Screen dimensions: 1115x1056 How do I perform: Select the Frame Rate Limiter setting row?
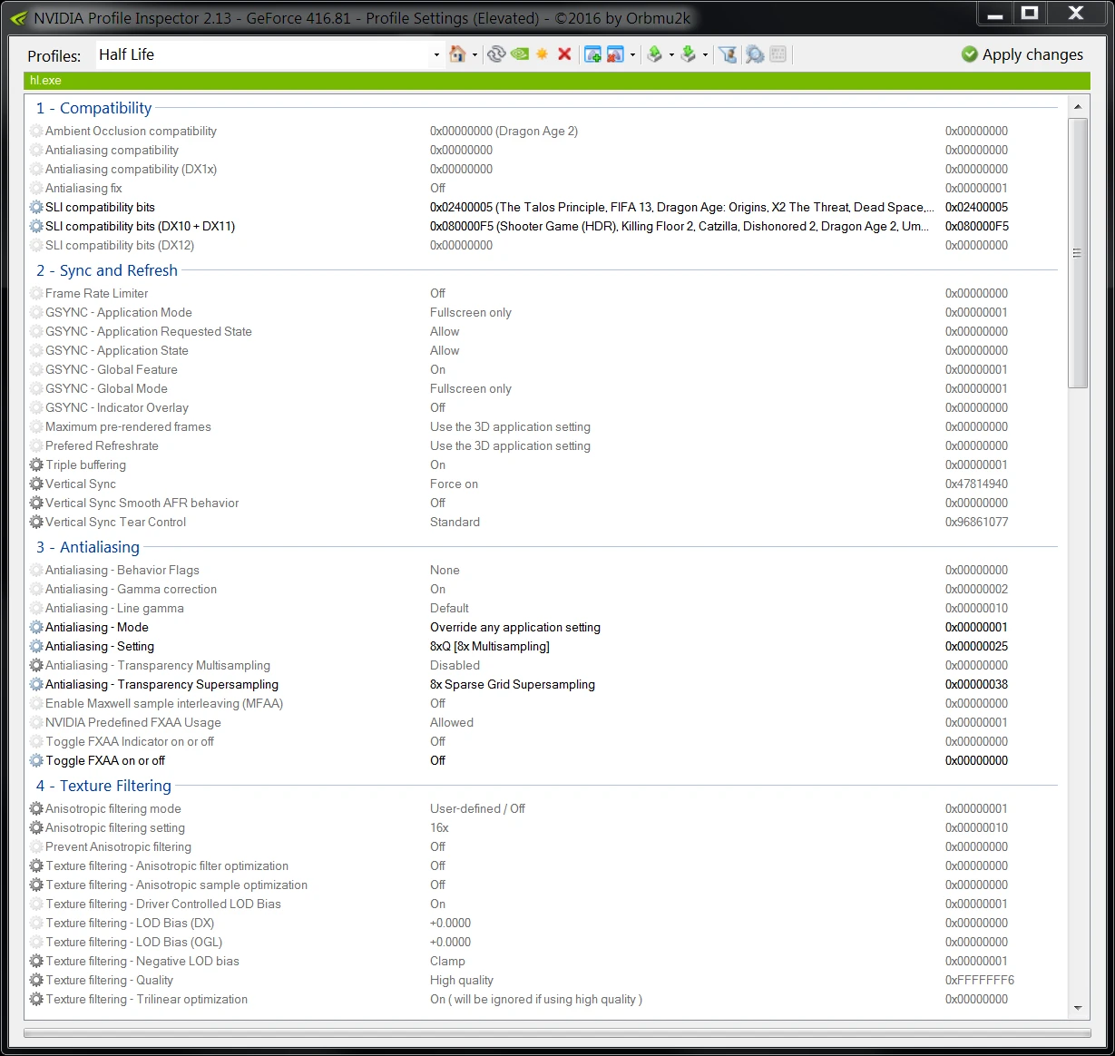point(544,293)
